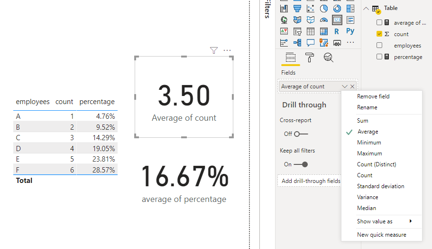The image size is (432, 249).
Task: Select the Slicer visual
Action: pos(297,31)
